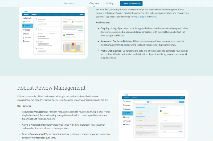Click Review Sentiment and Trends text
The height and width of the screenshot is (141, 213).
(x=66, y=136)
